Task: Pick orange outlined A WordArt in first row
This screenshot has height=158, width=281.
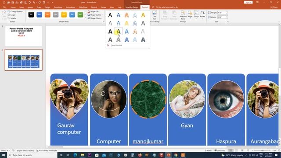Action: 126,15
